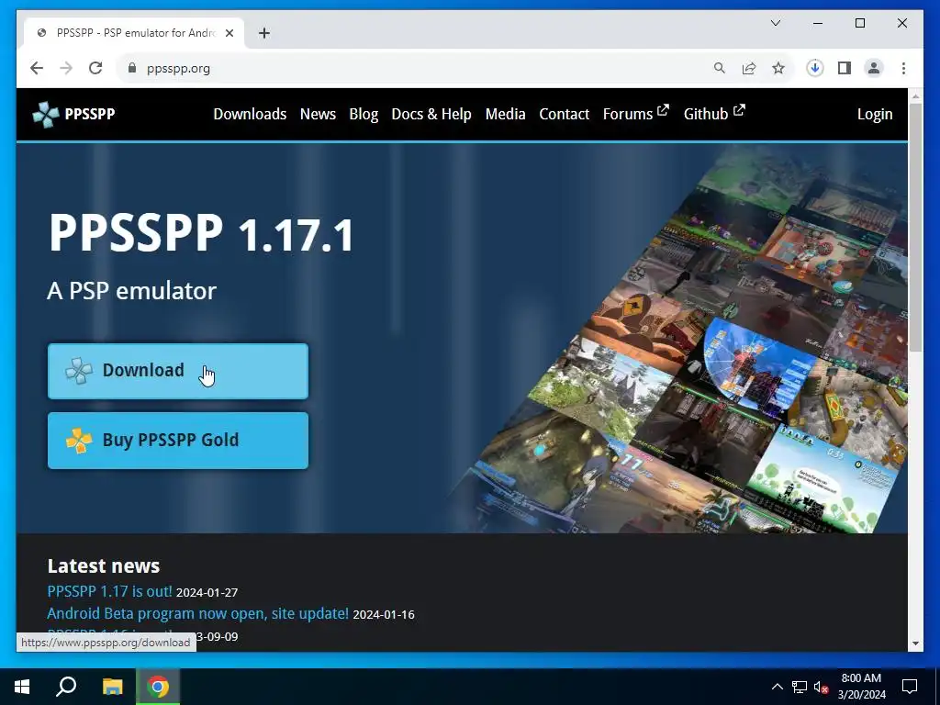Click the network tray icon

click(x=800, y=687)
